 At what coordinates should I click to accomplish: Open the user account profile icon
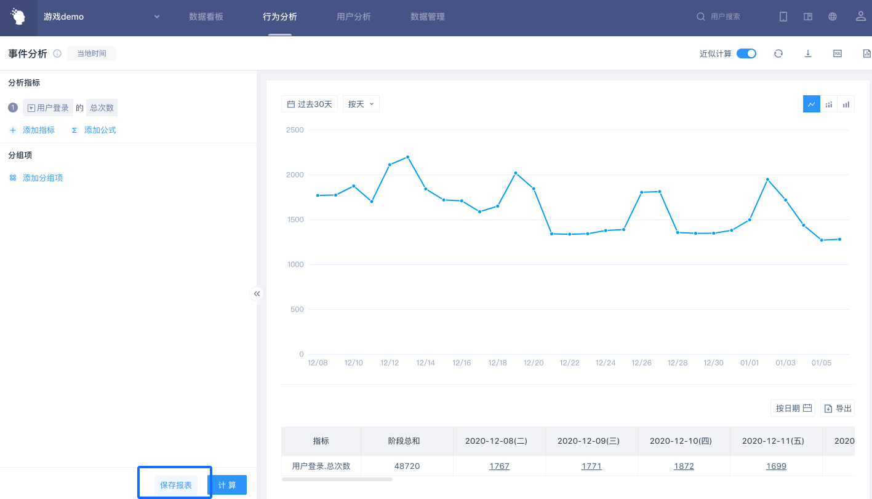(x=861, y=17)
